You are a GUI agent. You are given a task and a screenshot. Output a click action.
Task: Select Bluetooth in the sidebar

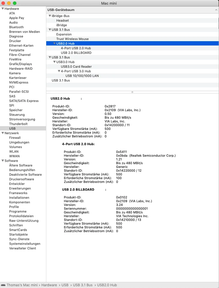(x=16, y=27)
